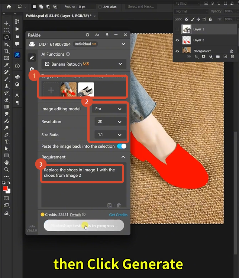
Task: Open layer fx styles menu
Action: (196, 56)
